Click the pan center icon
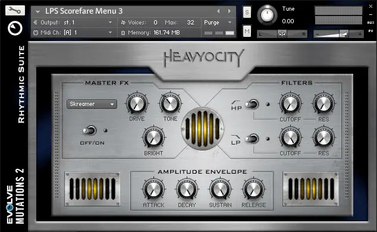The height and width of the screenshot is (232, 377). click(x=282, y=34)
